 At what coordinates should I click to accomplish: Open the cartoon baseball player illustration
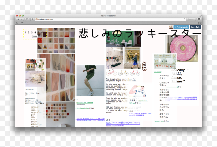[x=138, y=91]
